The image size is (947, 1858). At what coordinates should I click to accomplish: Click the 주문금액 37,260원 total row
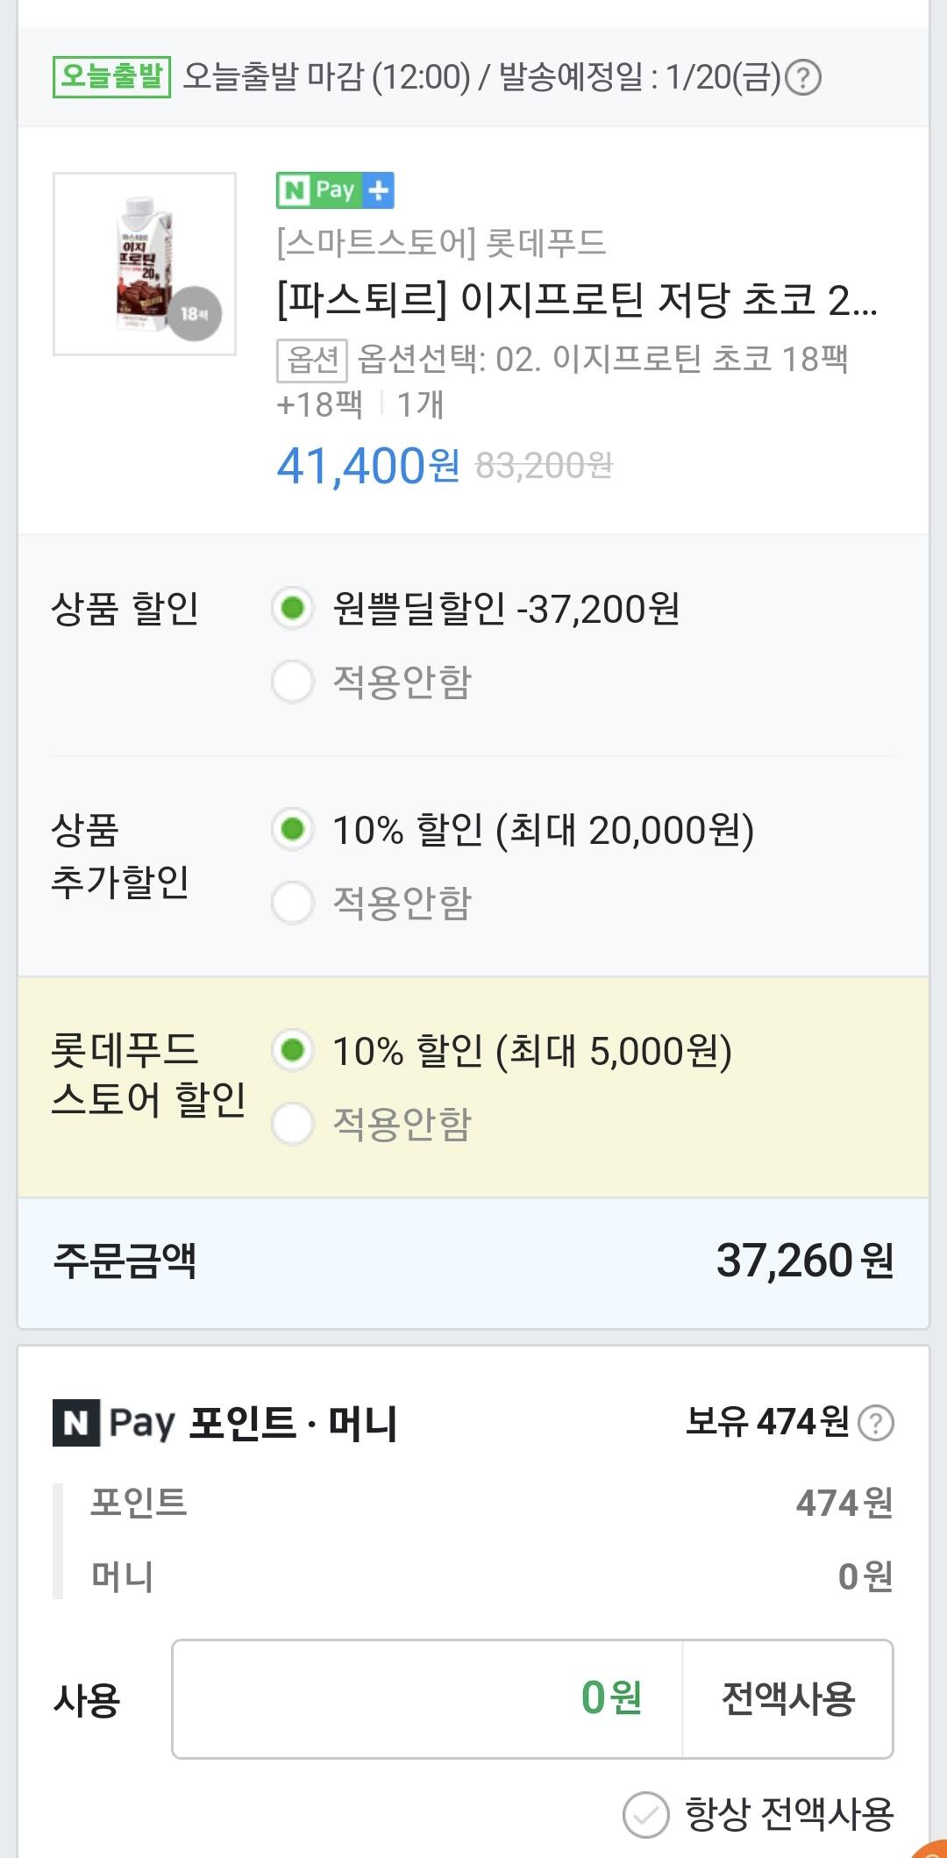pyautogui.click(x=473, y=1261)
